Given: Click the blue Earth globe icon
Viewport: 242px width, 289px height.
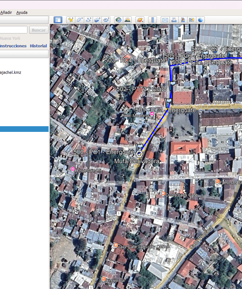Looking at the screenshot, I should click(x=200, y=20).
